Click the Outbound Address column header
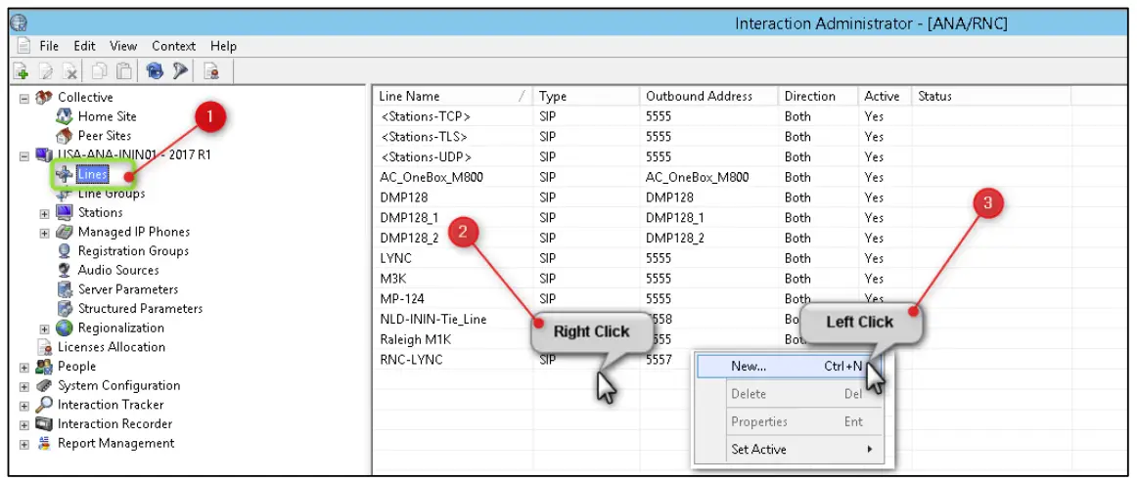The width and height of the screenshot is (1137, 482). (x=699, y=96)
